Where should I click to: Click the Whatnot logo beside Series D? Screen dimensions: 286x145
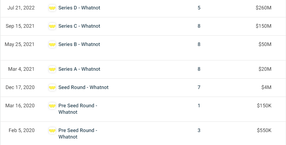[52, 8]
